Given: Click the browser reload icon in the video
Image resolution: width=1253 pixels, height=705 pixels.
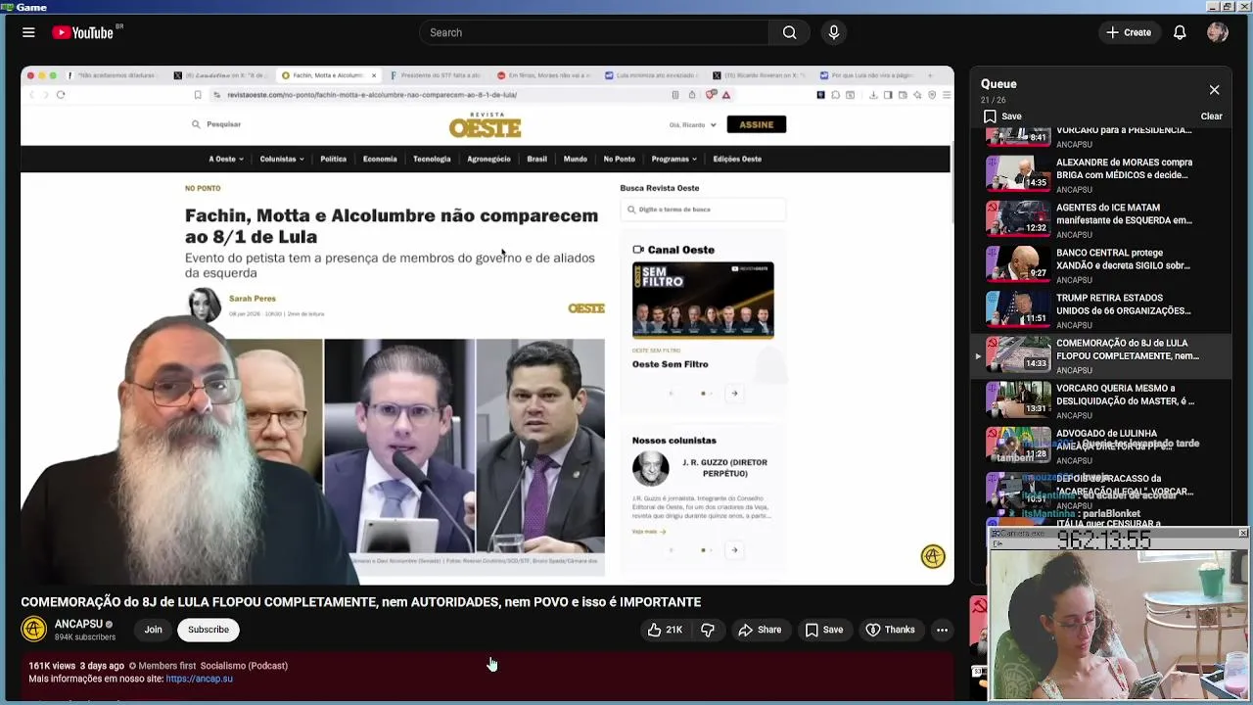Looking at the screenshot, I should pos(61,95).
